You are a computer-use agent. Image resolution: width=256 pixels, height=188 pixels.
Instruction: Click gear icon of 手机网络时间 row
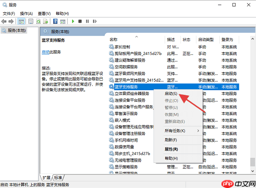tap(111, 140)
